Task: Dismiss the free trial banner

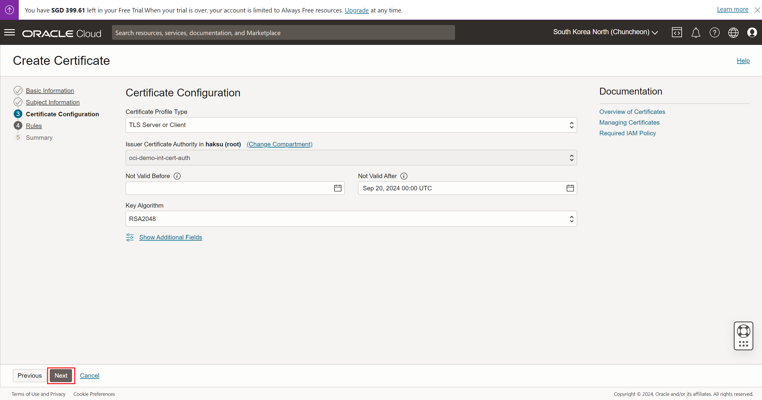Action: tap(757, 10)
